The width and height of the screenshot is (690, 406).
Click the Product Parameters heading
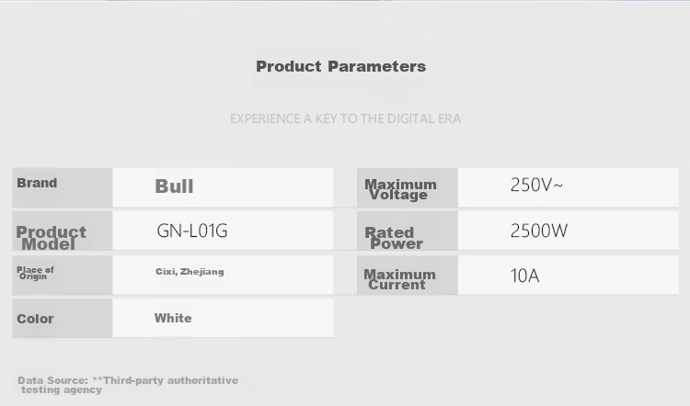tap(341, 67)
